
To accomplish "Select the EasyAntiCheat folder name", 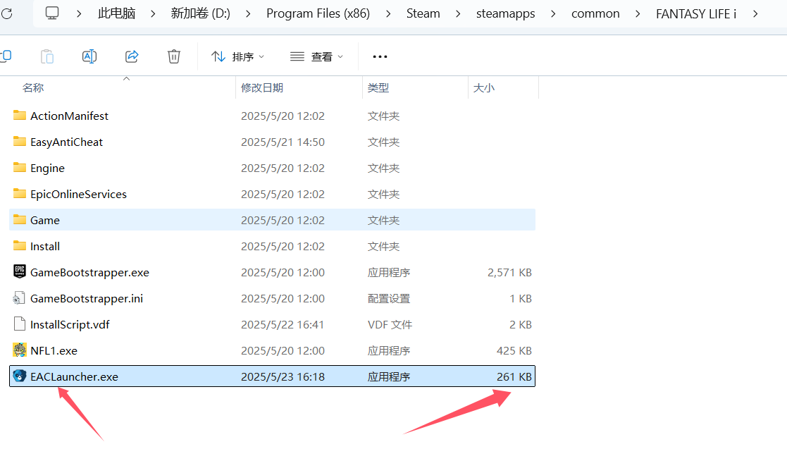I will 66,142.
